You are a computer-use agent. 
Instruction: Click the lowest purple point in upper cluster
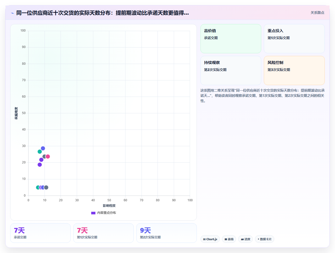[40, 165]
